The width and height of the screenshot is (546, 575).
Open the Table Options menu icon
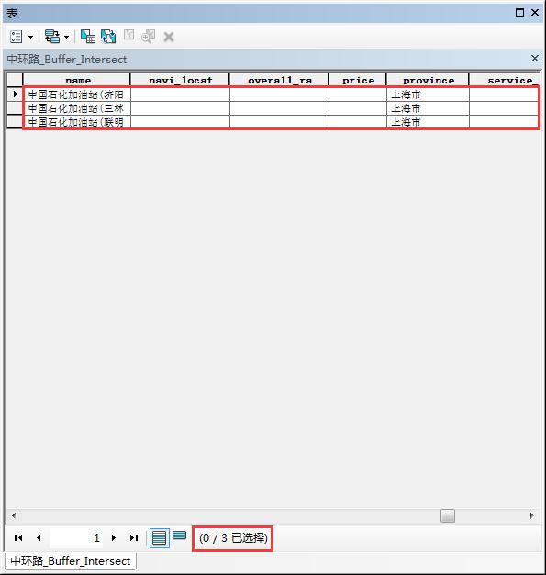(x=17, y=37)
